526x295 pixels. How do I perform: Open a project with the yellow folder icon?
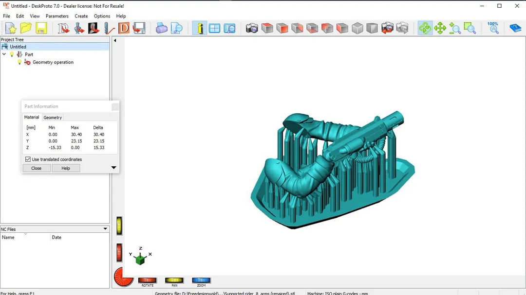click(x=26, y=28)
